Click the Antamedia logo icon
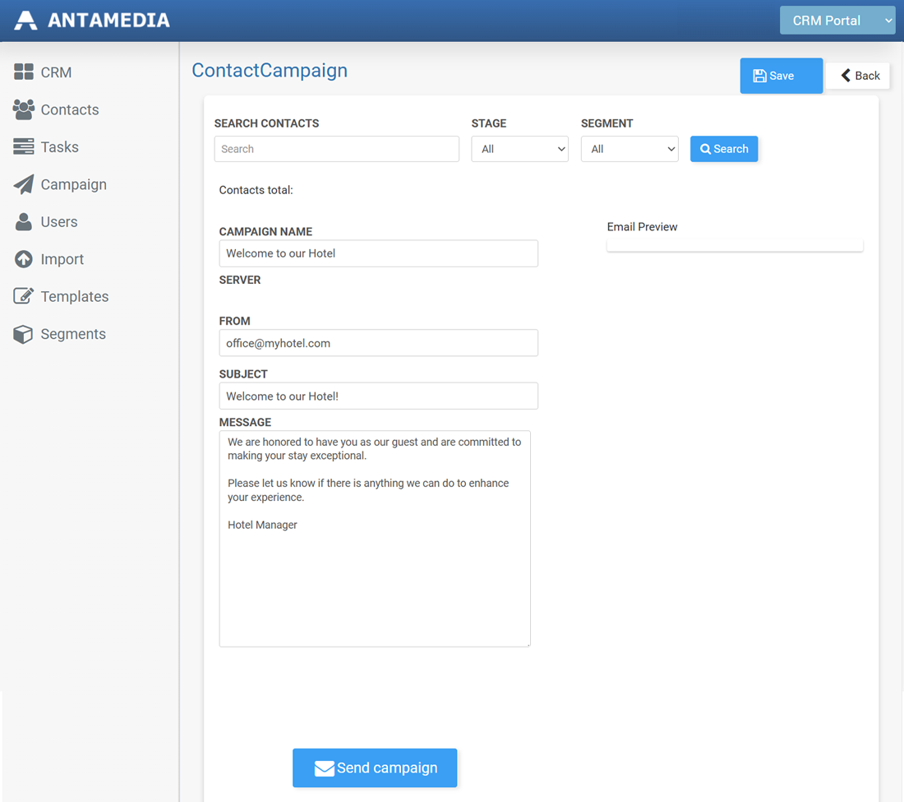The height and width of the screenshot is (802, 904). tap(26, 21)
